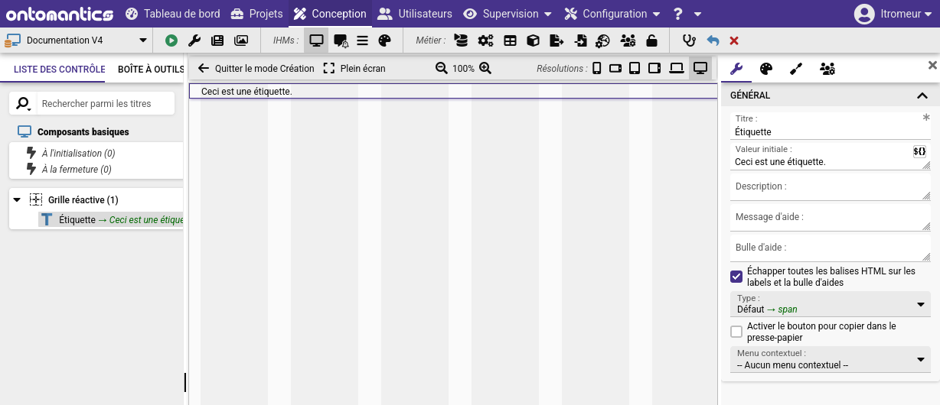Click Plein écran button
Screen dimensions: 940x405
tap(354, 68)
